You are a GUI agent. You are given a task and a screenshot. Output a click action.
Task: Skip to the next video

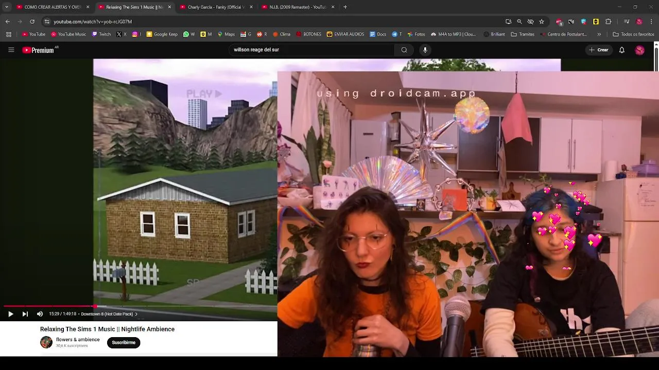(x=25, y=314)
